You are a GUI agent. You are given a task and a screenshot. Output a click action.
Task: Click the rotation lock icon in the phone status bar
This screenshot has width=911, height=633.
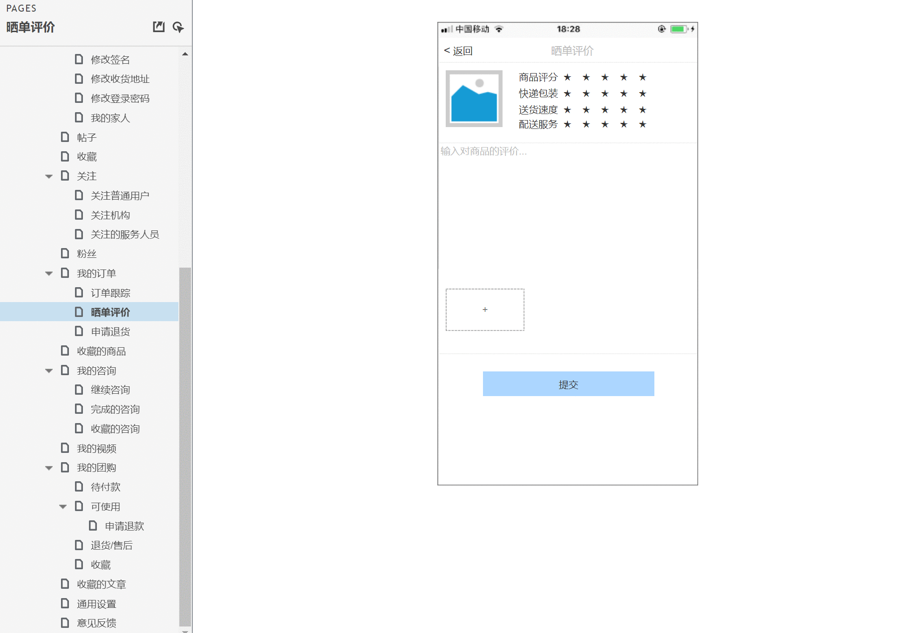click(661, 29)
